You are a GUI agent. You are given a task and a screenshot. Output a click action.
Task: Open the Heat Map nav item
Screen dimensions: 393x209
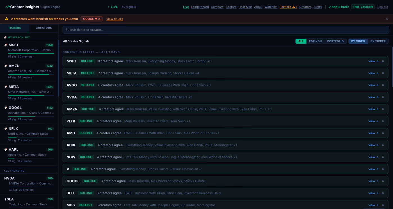click(x=245, y=7)
